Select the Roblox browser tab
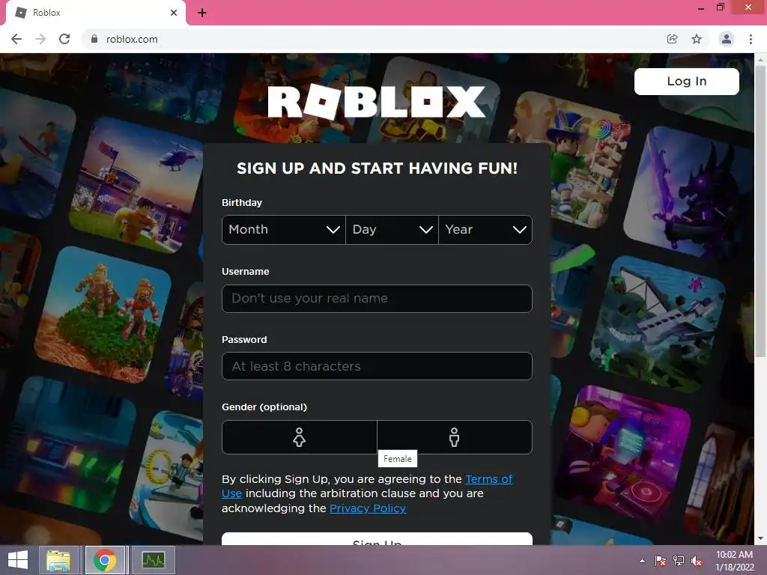Image resolution: width=767 pixels, height=575 pixels. [95, 13]
